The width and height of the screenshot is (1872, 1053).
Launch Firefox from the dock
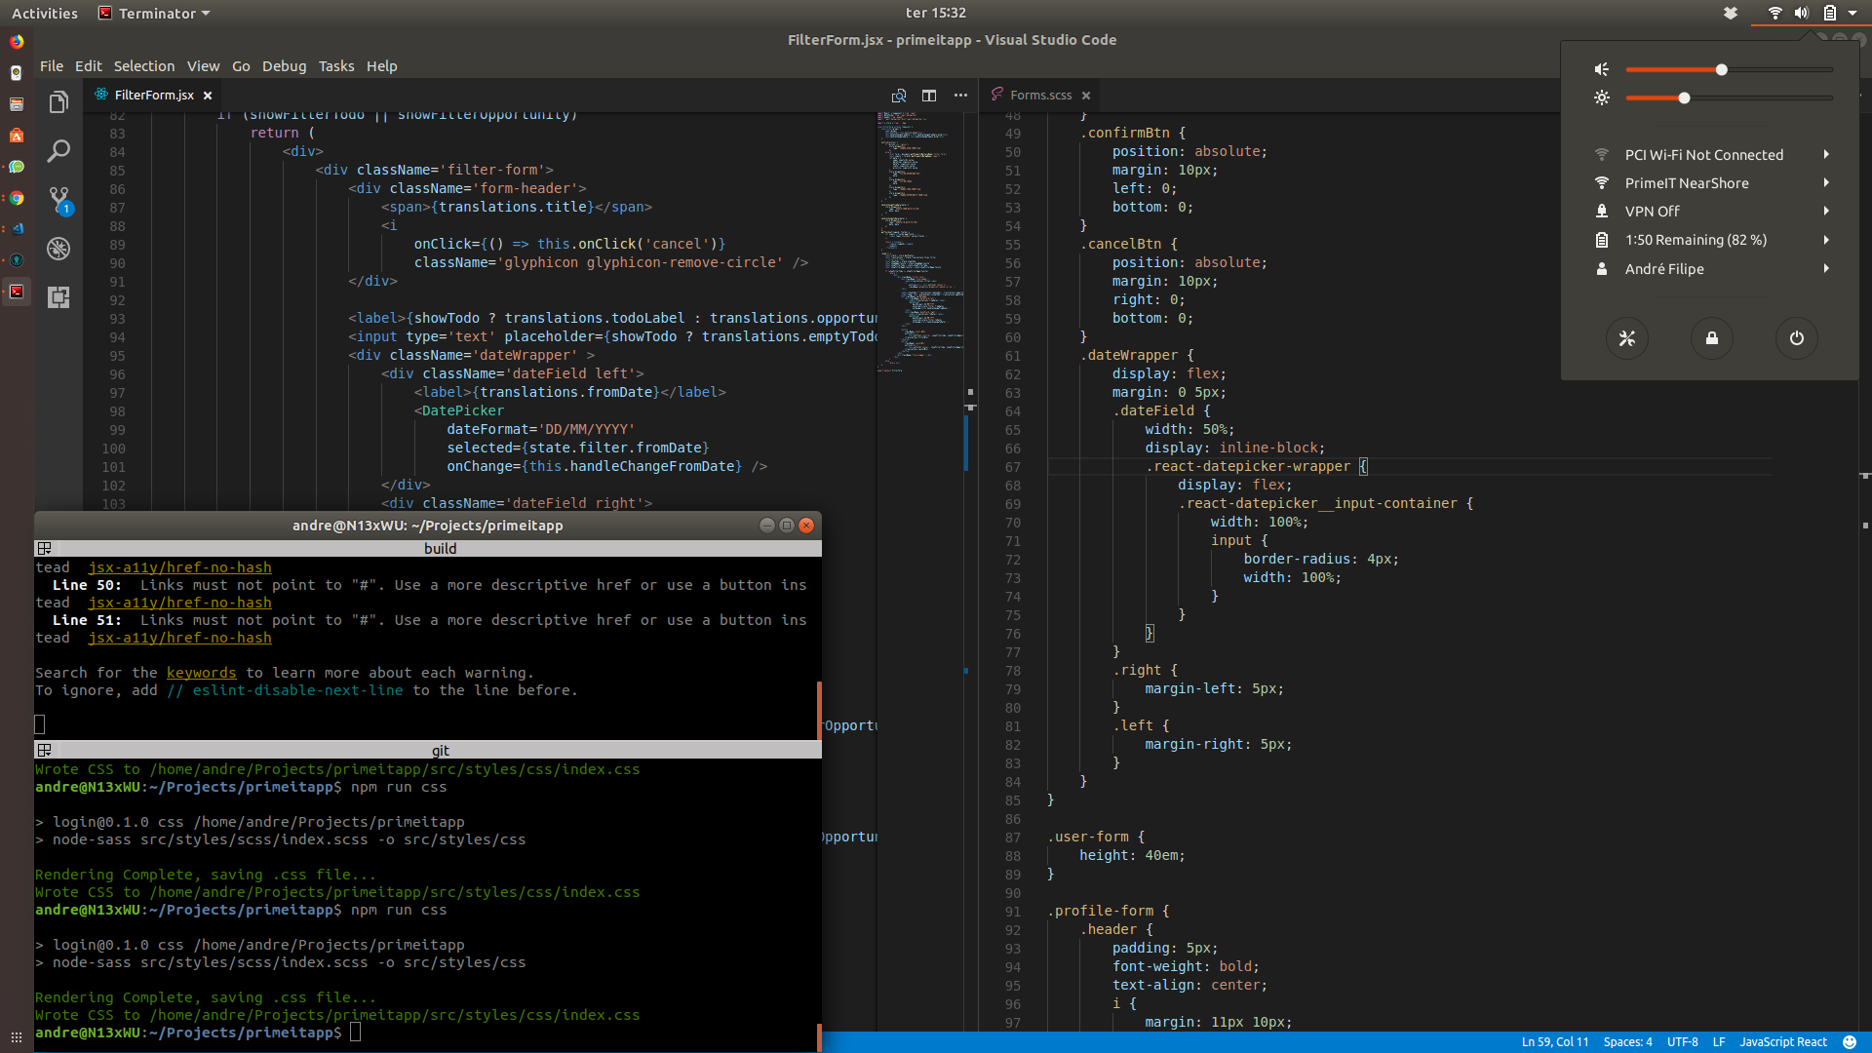coord(17,42)
